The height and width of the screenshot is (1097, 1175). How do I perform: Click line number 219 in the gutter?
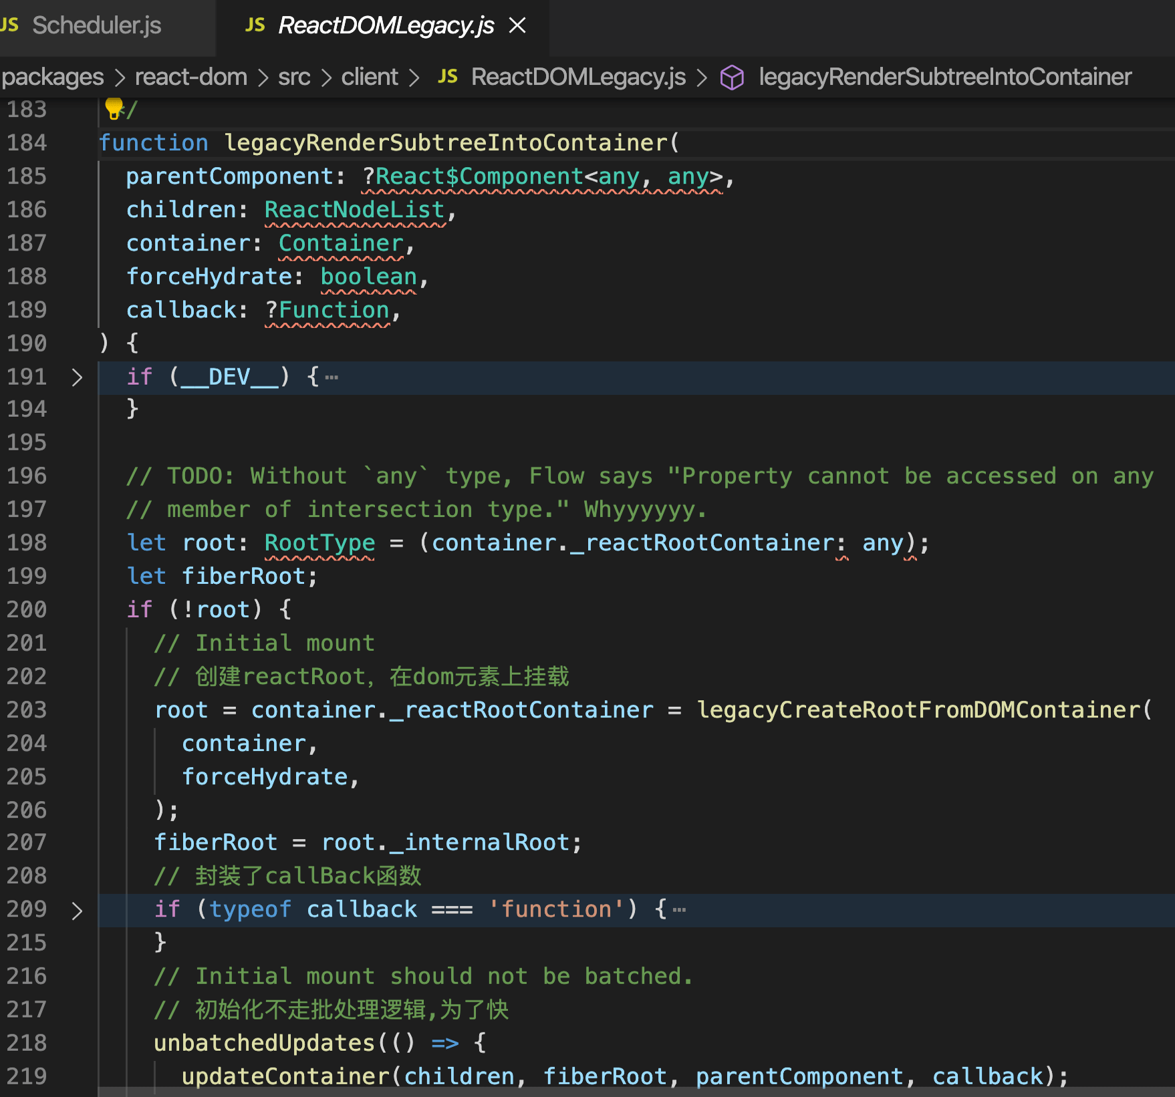[27, 1076]
